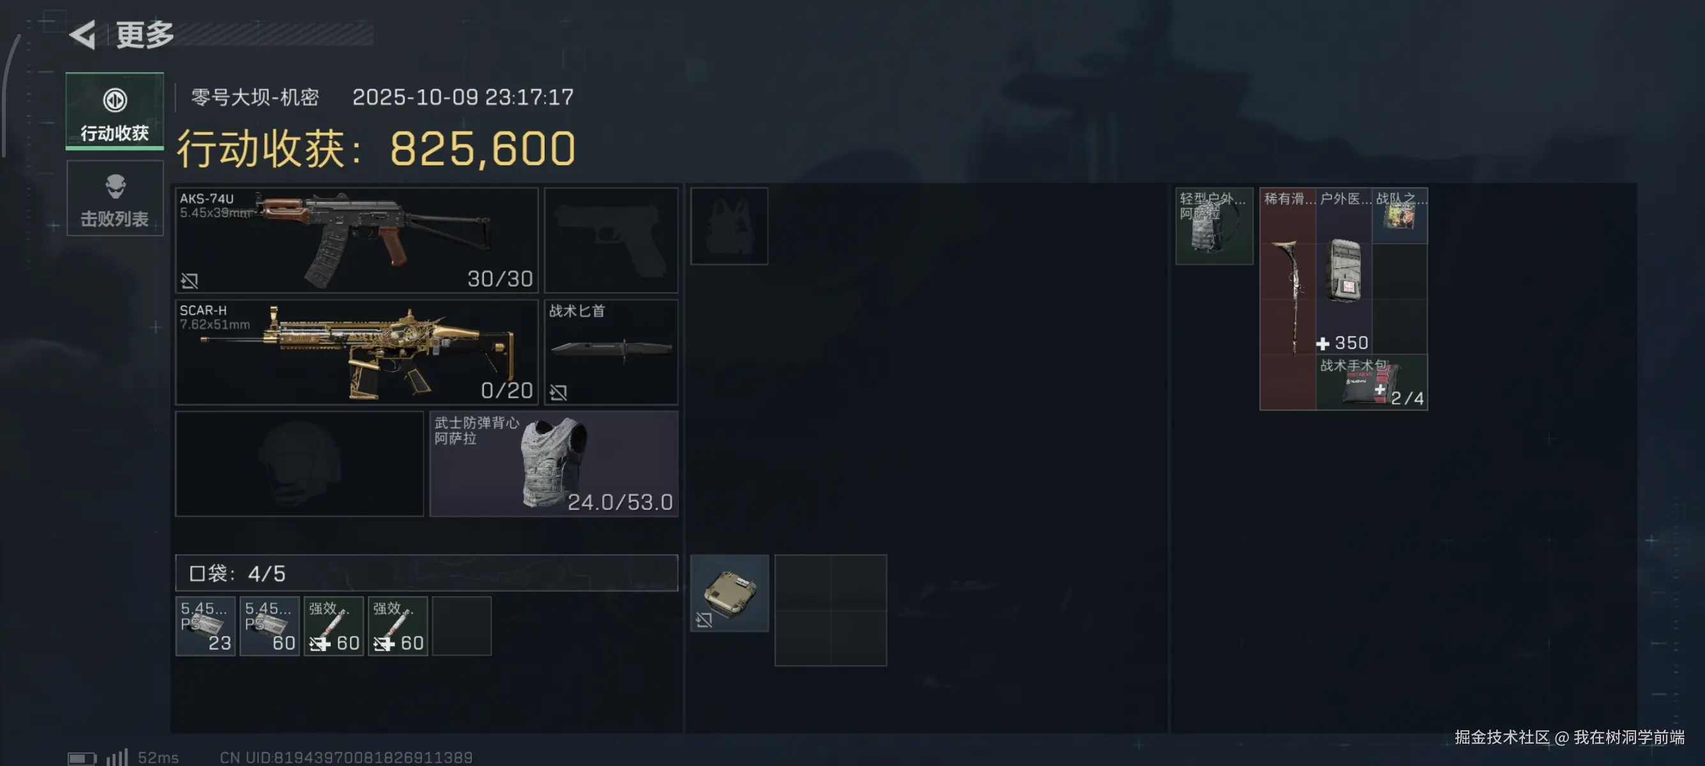The width and height of the screenshot is (1705, 766).
Task: Open the 行动收获 tab
Action: point(114,111)
